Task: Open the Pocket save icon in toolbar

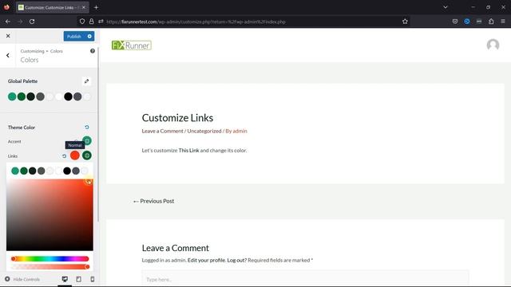Action: (455, 22)
